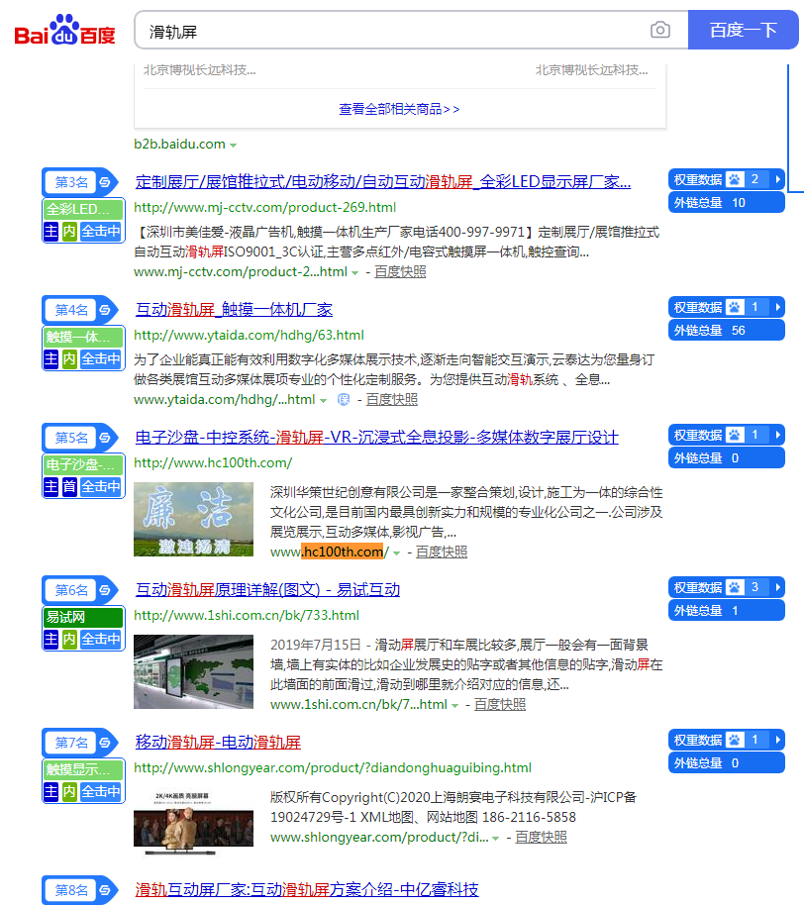Click the 主 badge under 触摸一体 label

[x=51, y=359]
